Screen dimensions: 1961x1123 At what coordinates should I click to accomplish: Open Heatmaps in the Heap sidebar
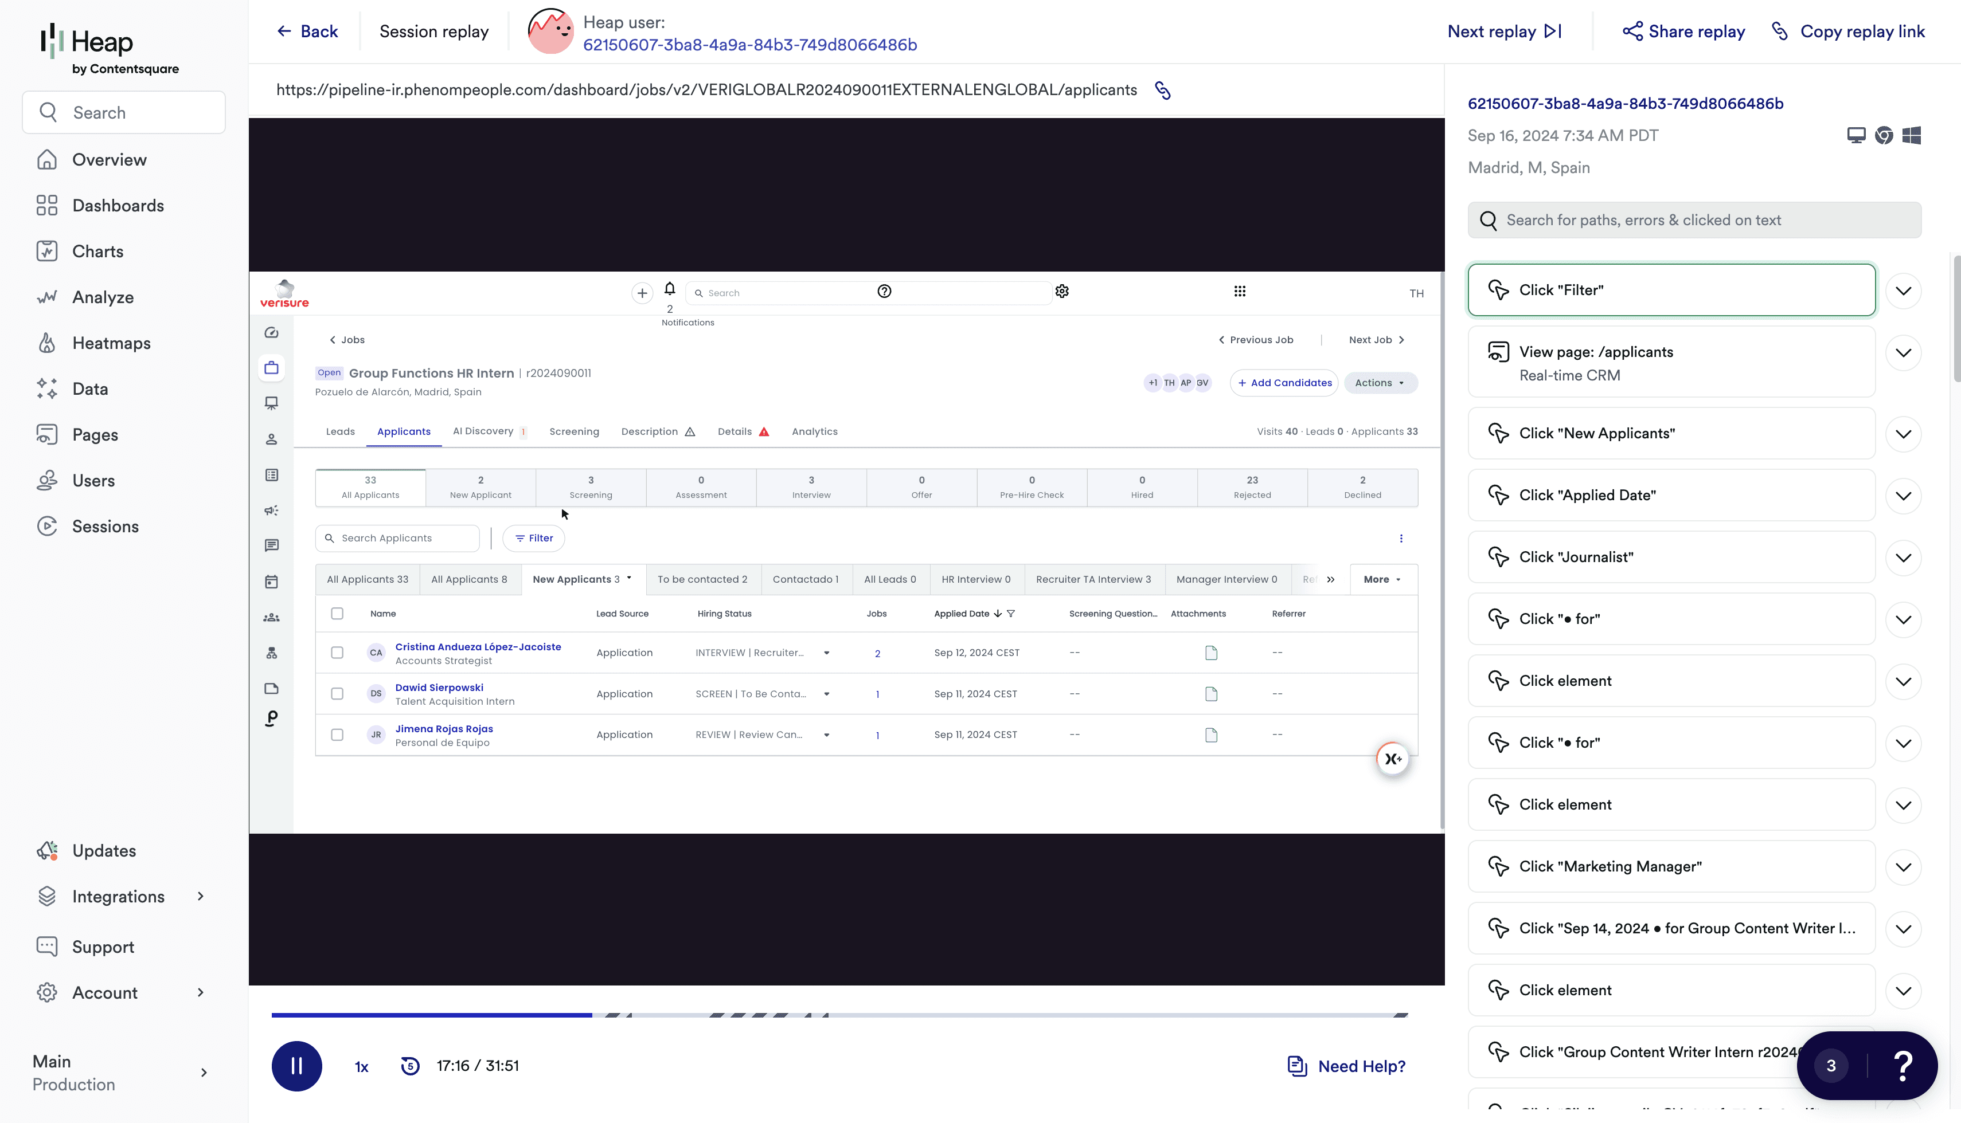click(x=111, y=343)
